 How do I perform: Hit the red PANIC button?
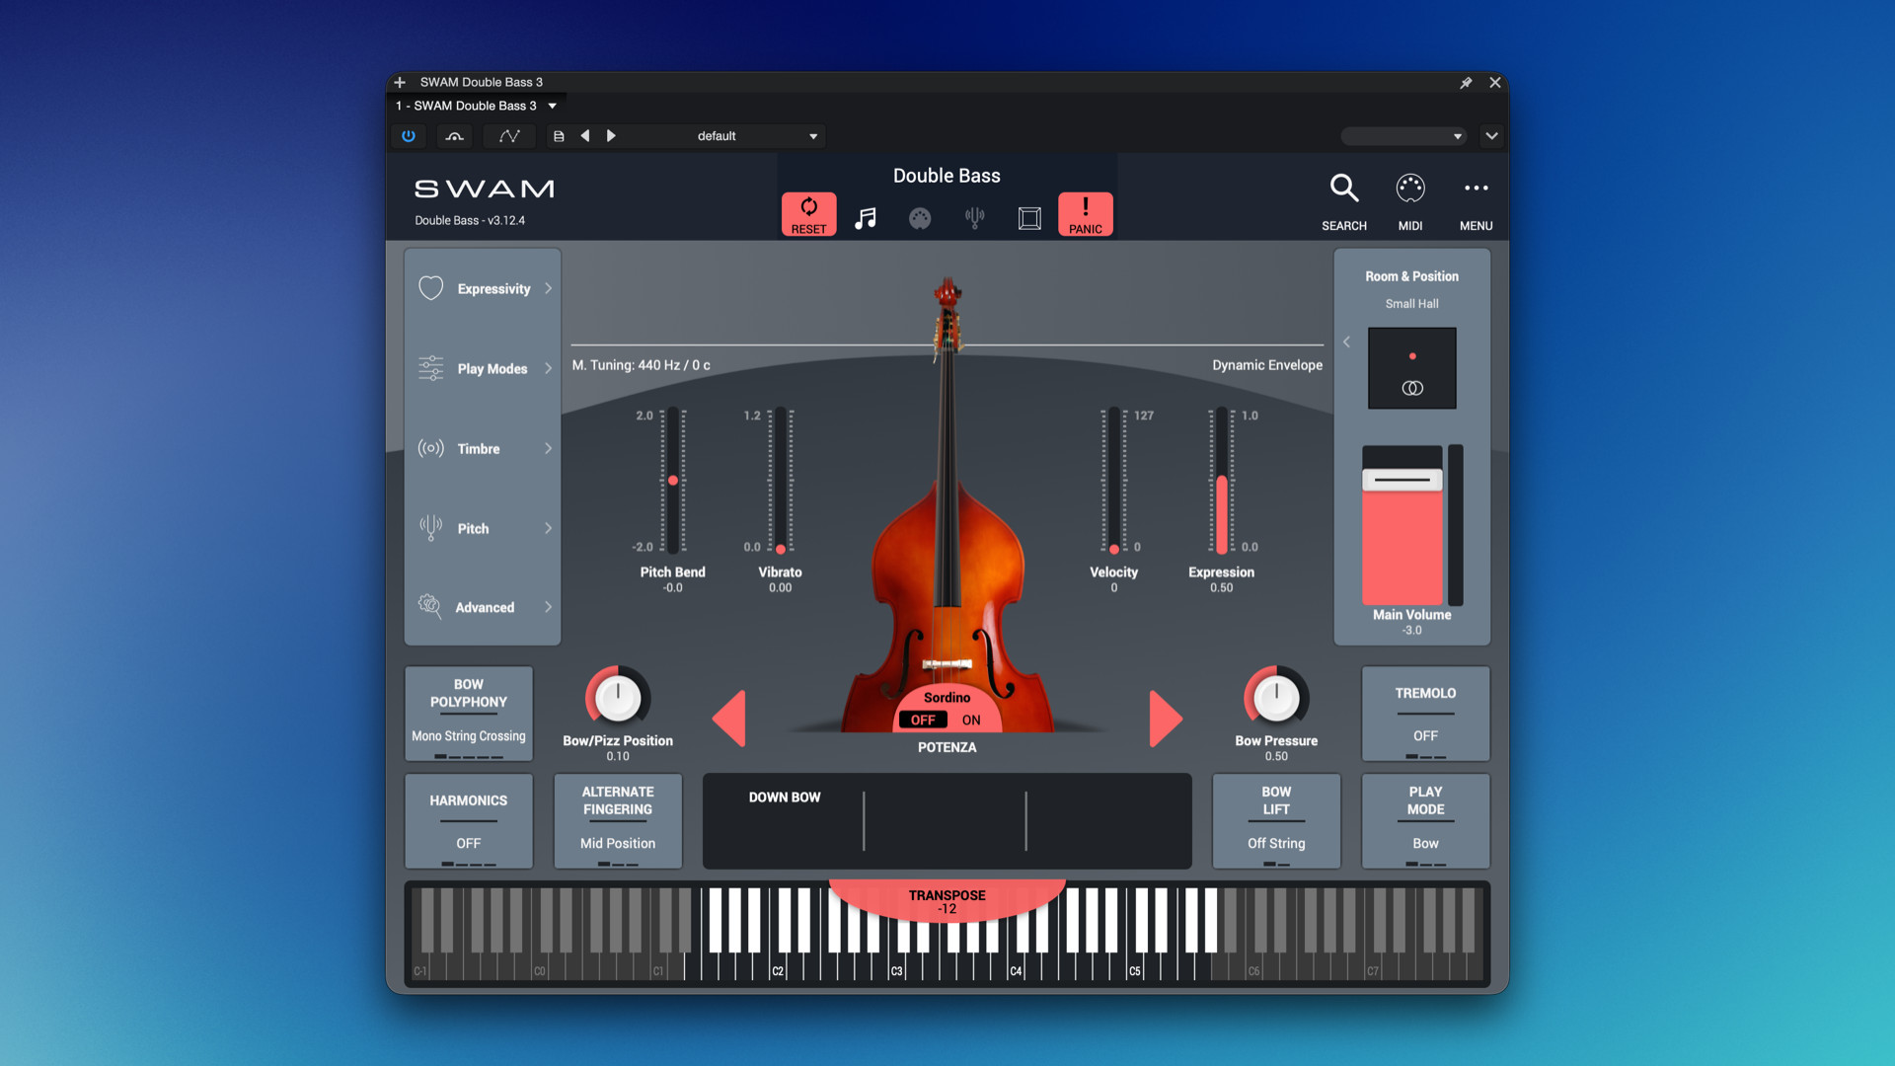point(1085,214)
